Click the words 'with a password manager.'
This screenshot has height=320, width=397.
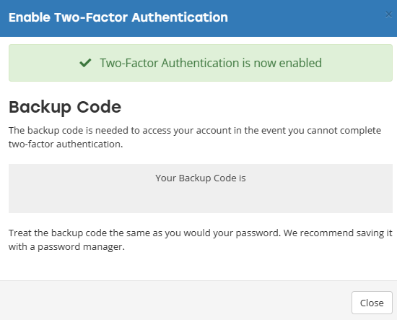point(66,246)
